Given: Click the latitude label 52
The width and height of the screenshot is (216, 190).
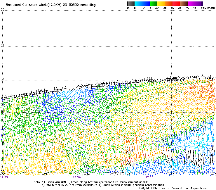Looking at the screenshot, I should click(x=2, y=142).
